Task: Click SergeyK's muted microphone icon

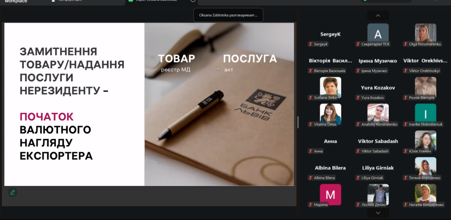Action: tap(311, 44)
